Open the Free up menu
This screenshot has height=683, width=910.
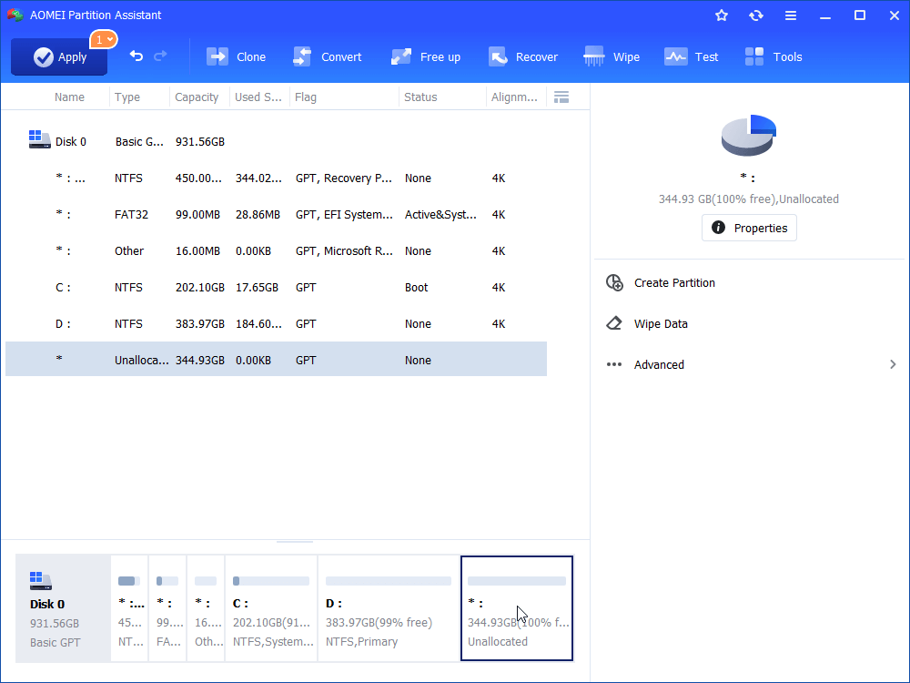point(426,56)
